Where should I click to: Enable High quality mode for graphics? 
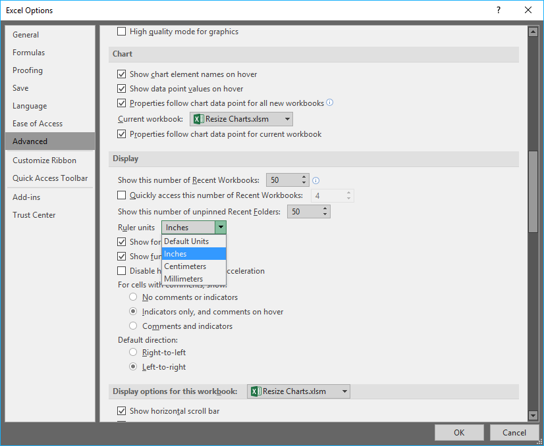pyautogui.click(x=121, y=32)
